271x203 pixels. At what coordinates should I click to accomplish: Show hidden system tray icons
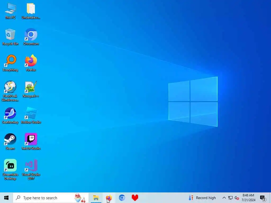pos(224,198)
